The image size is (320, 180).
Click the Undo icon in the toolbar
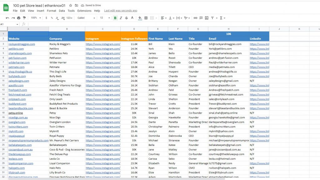coord(7,18)
